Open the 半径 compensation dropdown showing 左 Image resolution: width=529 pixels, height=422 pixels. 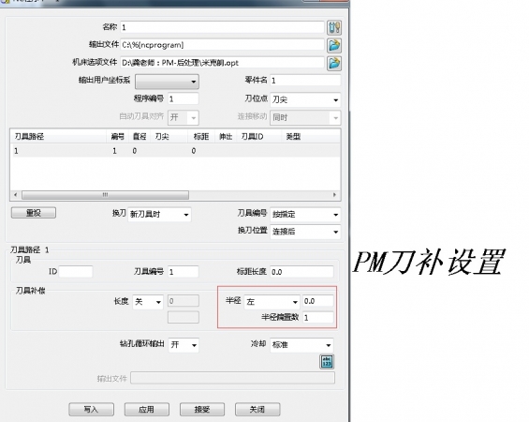point(272,301)
